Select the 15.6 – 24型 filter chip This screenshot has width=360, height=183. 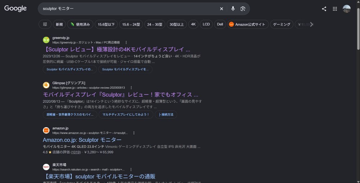click(131, 24)
